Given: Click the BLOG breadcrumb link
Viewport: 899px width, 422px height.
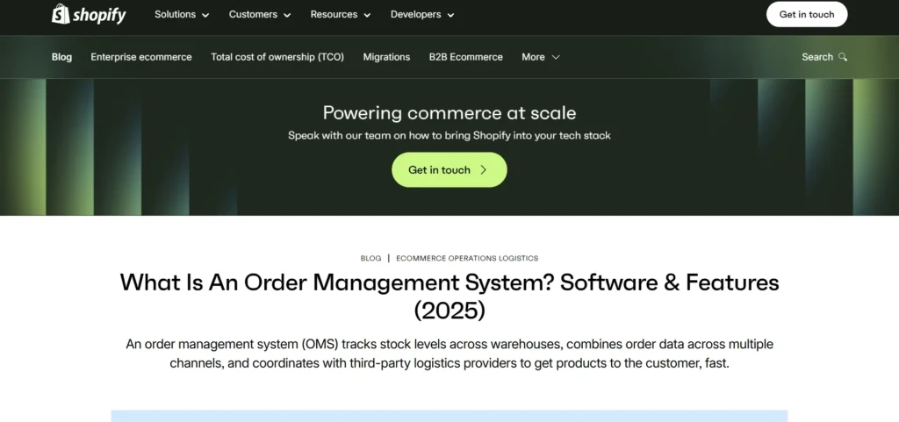Looking at the screenshot, I should [x=371, y=258].
